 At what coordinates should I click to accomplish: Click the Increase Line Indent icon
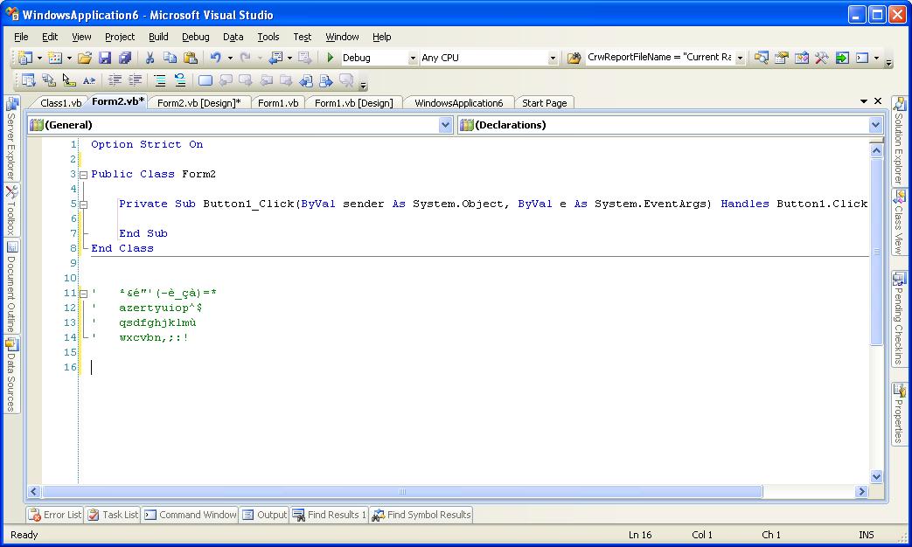coord(135,80)
